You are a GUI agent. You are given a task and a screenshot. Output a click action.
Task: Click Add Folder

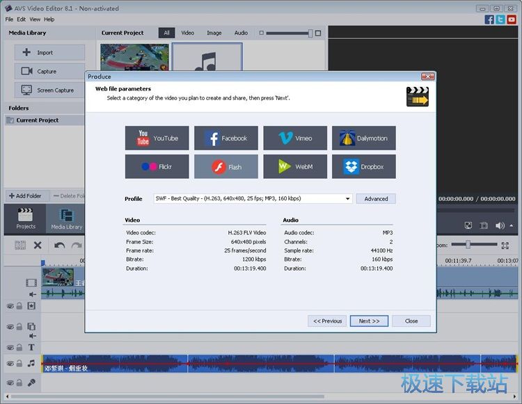point(26,196)
